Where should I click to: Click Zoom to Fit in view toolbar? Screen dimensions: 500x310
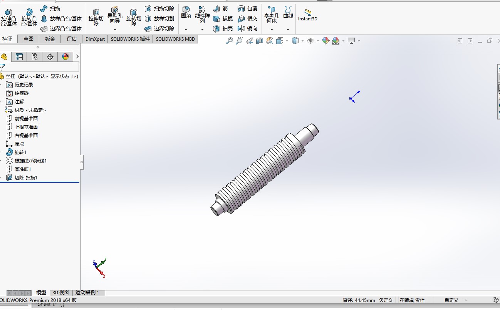[x=230, y=41]
